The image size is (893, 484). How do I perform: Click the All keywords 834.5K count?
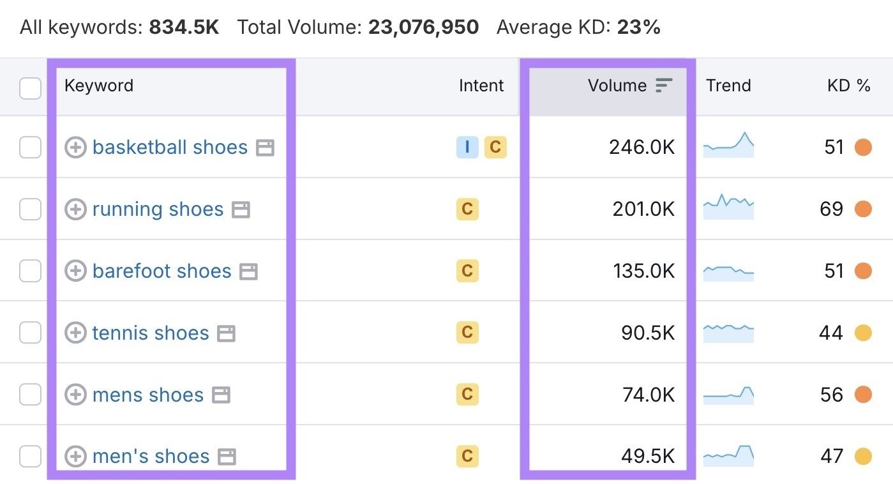tap(184, 27)
